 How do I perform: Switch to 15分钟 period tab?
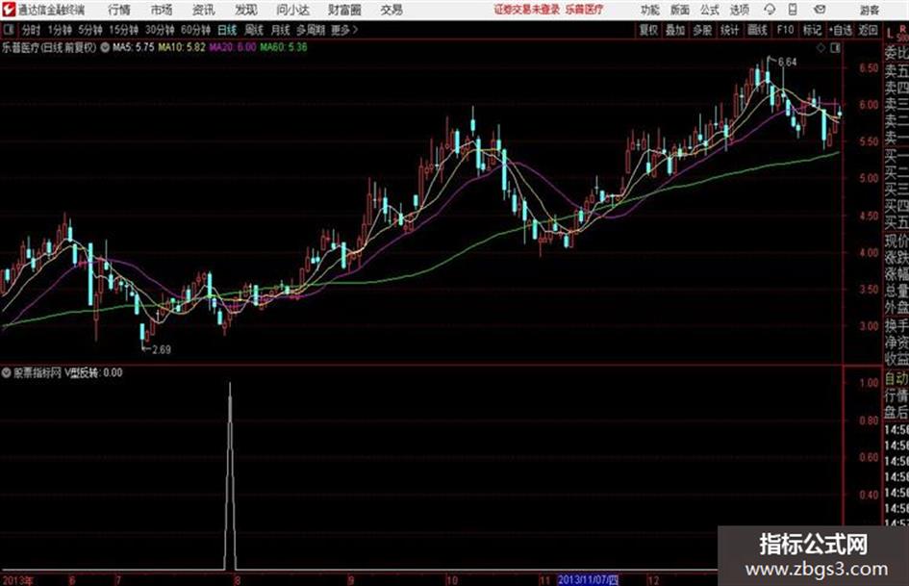click(x=124, y=30)
